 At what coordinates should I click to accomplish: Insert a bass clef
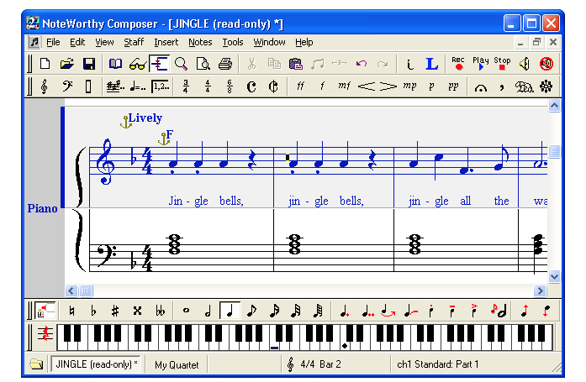coord(67,86)
